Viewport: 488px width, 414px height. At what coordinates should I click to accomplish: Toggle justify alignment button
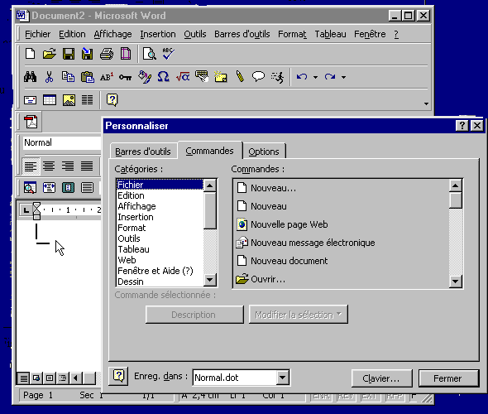(x=87, y=166)
